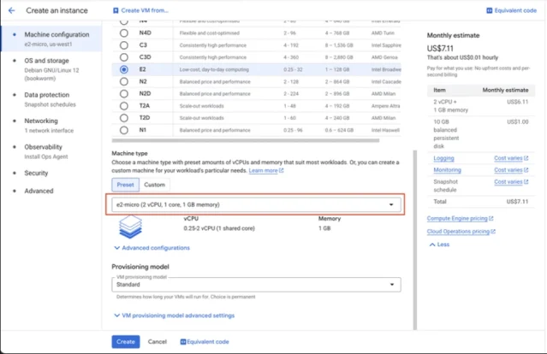Collapse the estimate with Less

click(x=439, y=245)
